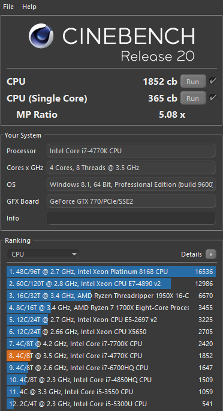This screenshot has width=223, height=411.
Task: Open the CPU ranking dropdown
Action: (43, 254)
